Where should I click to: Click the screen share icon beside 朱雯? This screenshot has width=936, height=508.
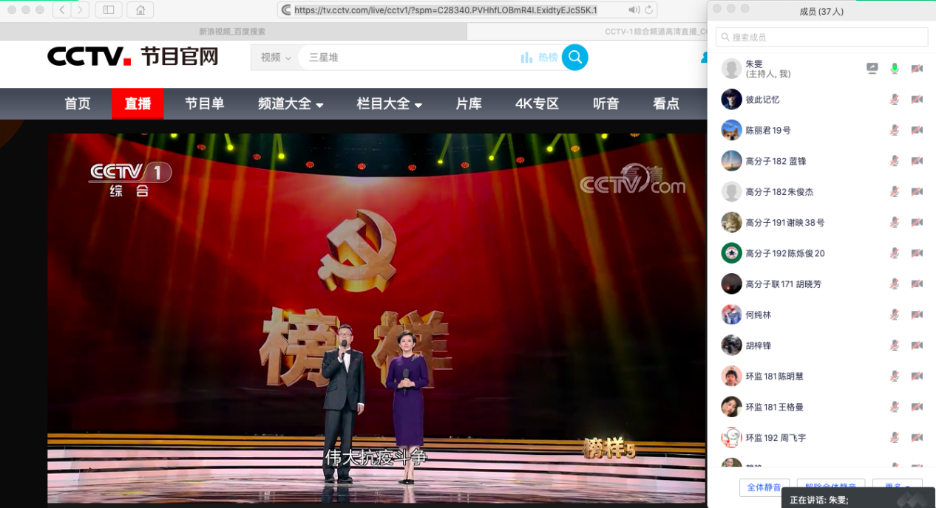pyautogui.click(x=872, y=69)
